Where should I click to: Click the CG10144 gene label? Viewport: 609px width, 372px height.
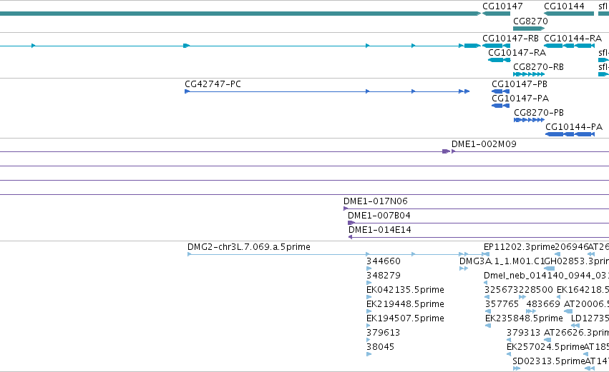click(x=564, y=6)
